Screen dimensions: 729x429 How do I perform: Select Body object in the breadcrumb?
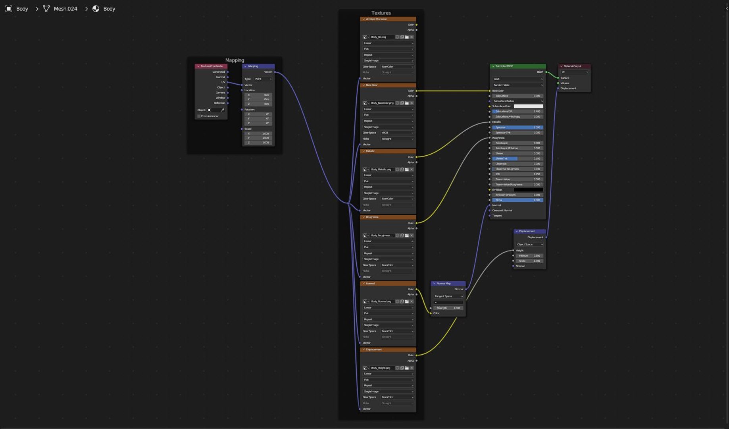click(22, 8)
